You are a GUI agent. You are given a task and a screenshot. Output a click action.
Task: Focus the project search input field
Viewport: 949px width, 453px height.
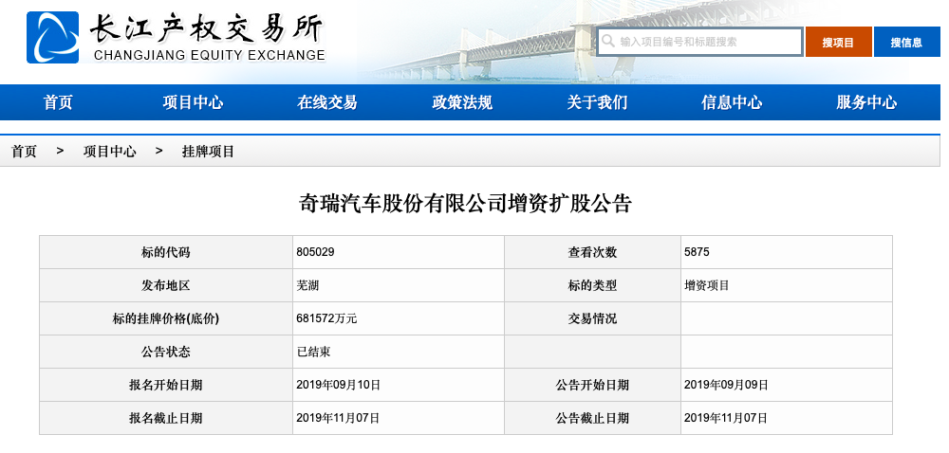[699, 42]
